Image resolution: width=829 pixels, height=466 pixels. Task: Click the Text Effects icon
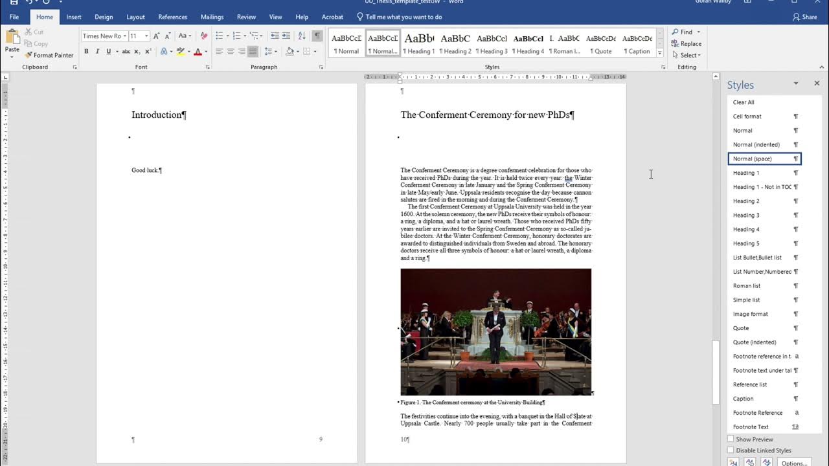click(x=164, y=51)
